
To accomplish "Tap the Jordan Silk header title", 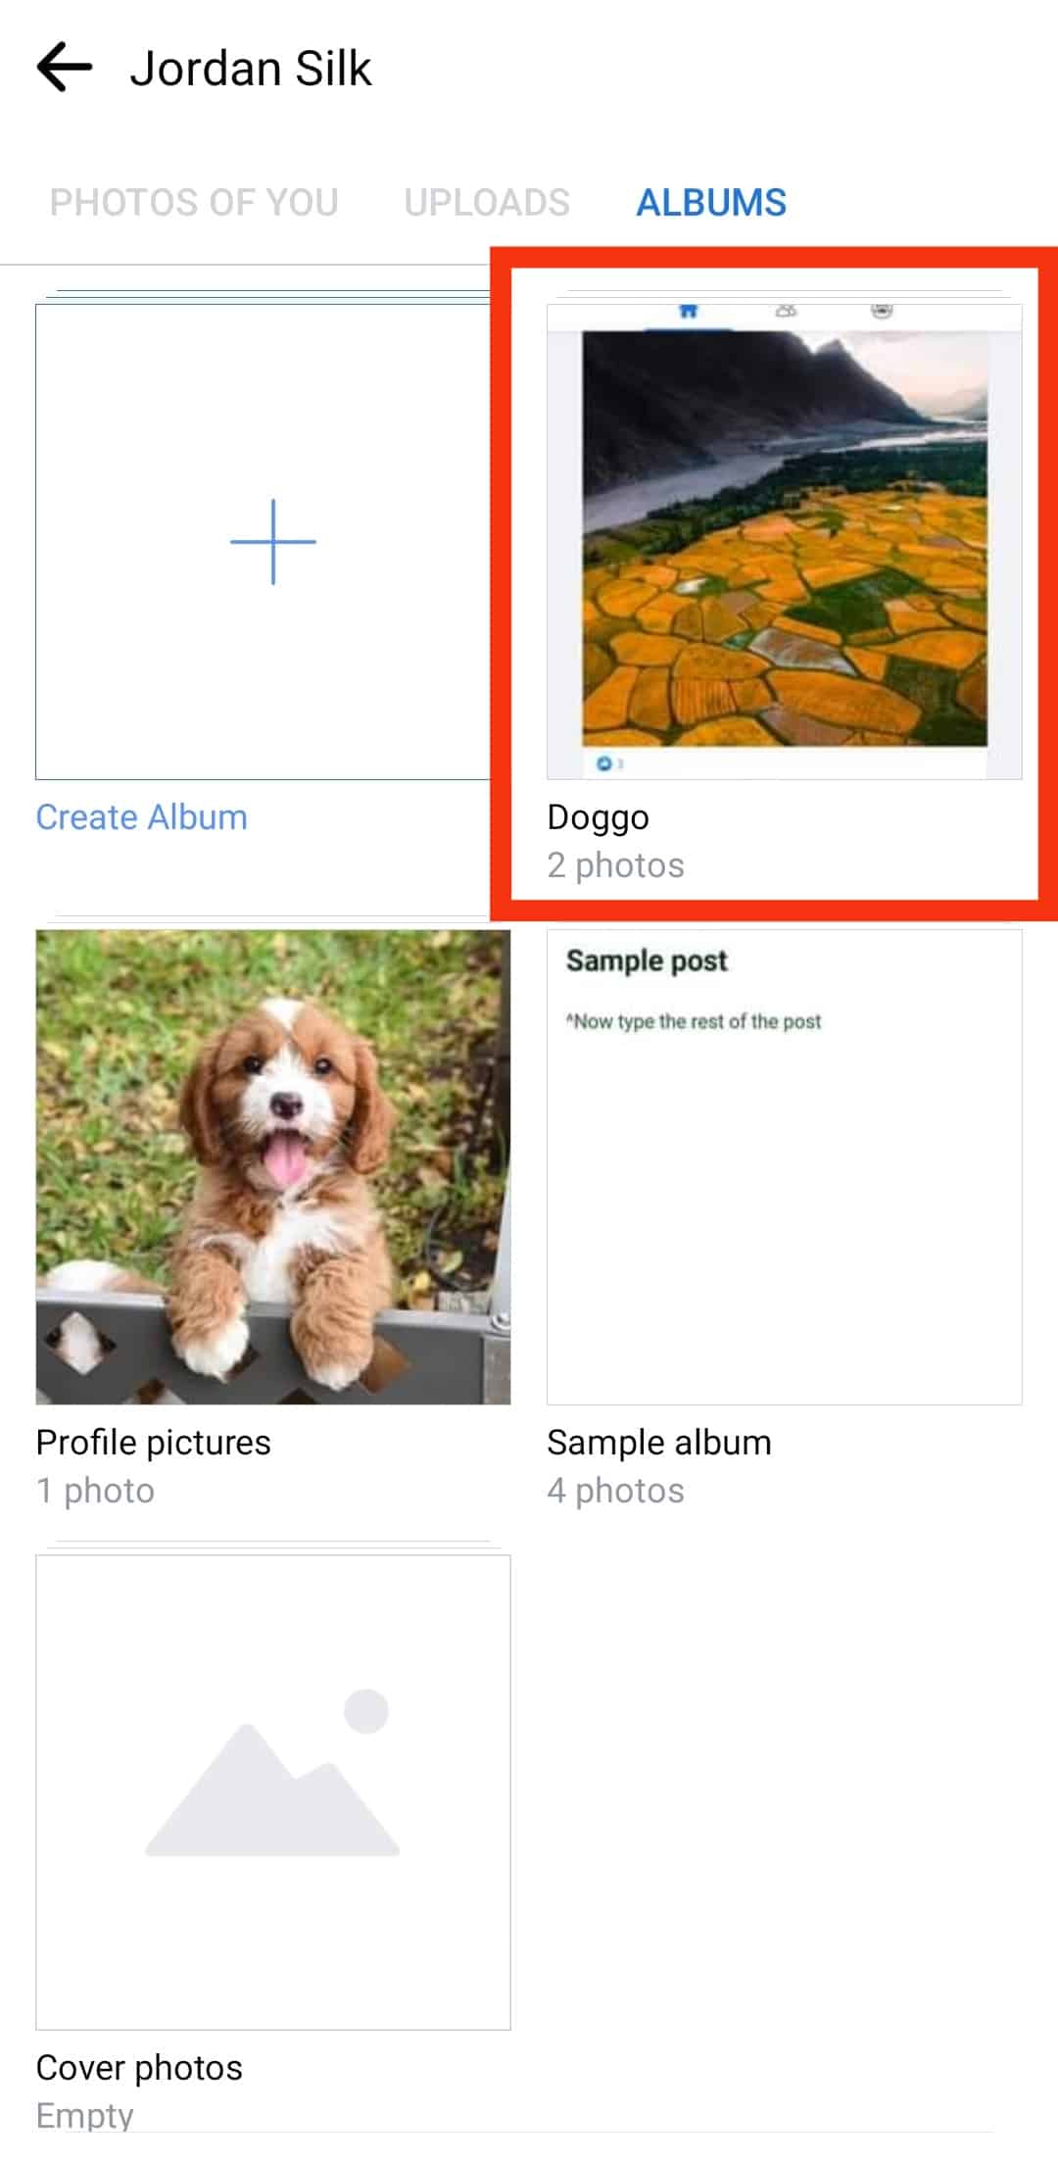I will pyautogui.click(x=251, y=69).
